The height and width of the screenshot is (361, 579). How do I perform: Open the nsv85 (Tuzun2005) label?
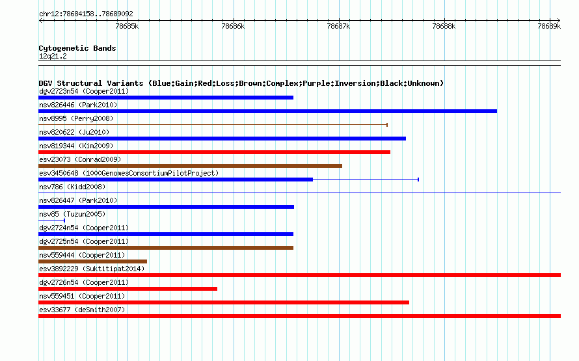tap(72, 214)
